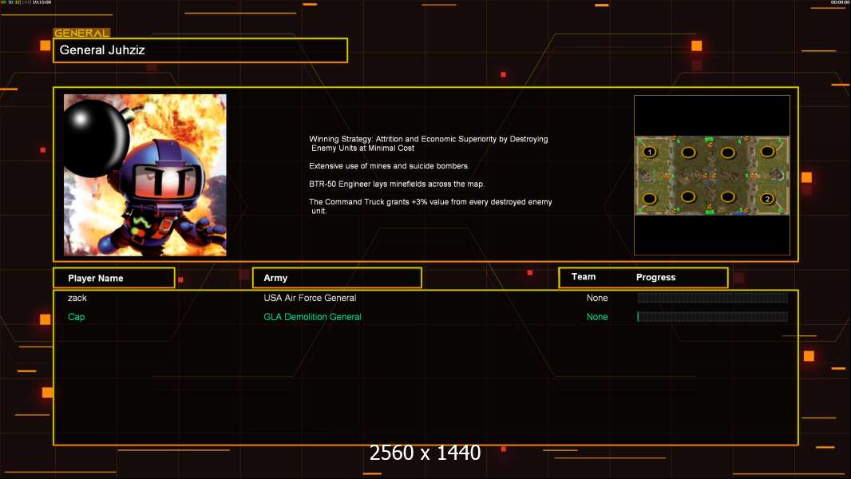Click the mines and suicide bombers line
Image resolution: width=851 pixels, height=479 pixels.
[389, 166]
